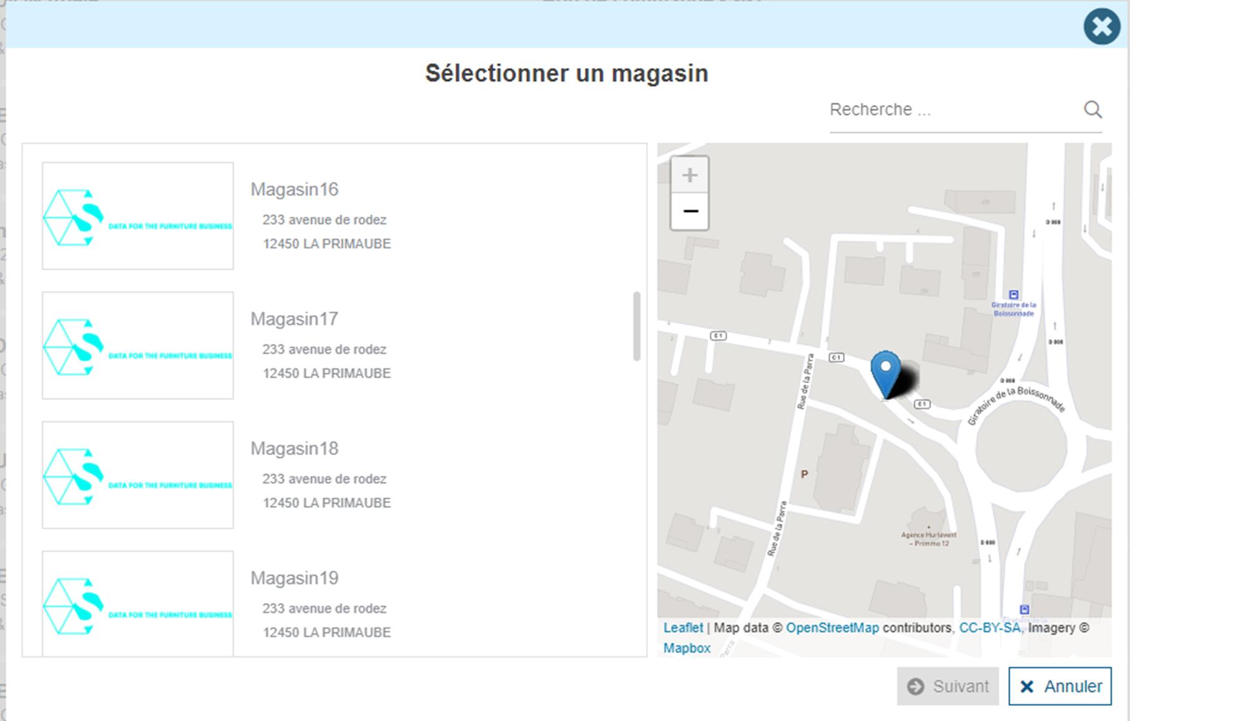Viewport: 1236px width, 721px height.
Task: Select Magasin17 logo thumbnail
Action: pyautogui.click(x=138, y=345)
